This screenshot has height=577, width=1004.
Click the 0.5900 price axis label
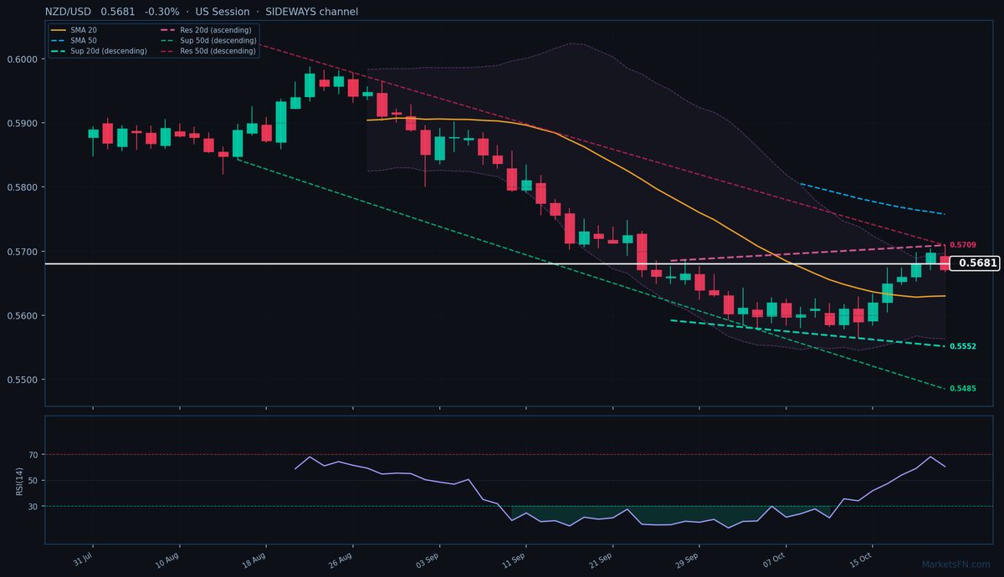point(22,124)
